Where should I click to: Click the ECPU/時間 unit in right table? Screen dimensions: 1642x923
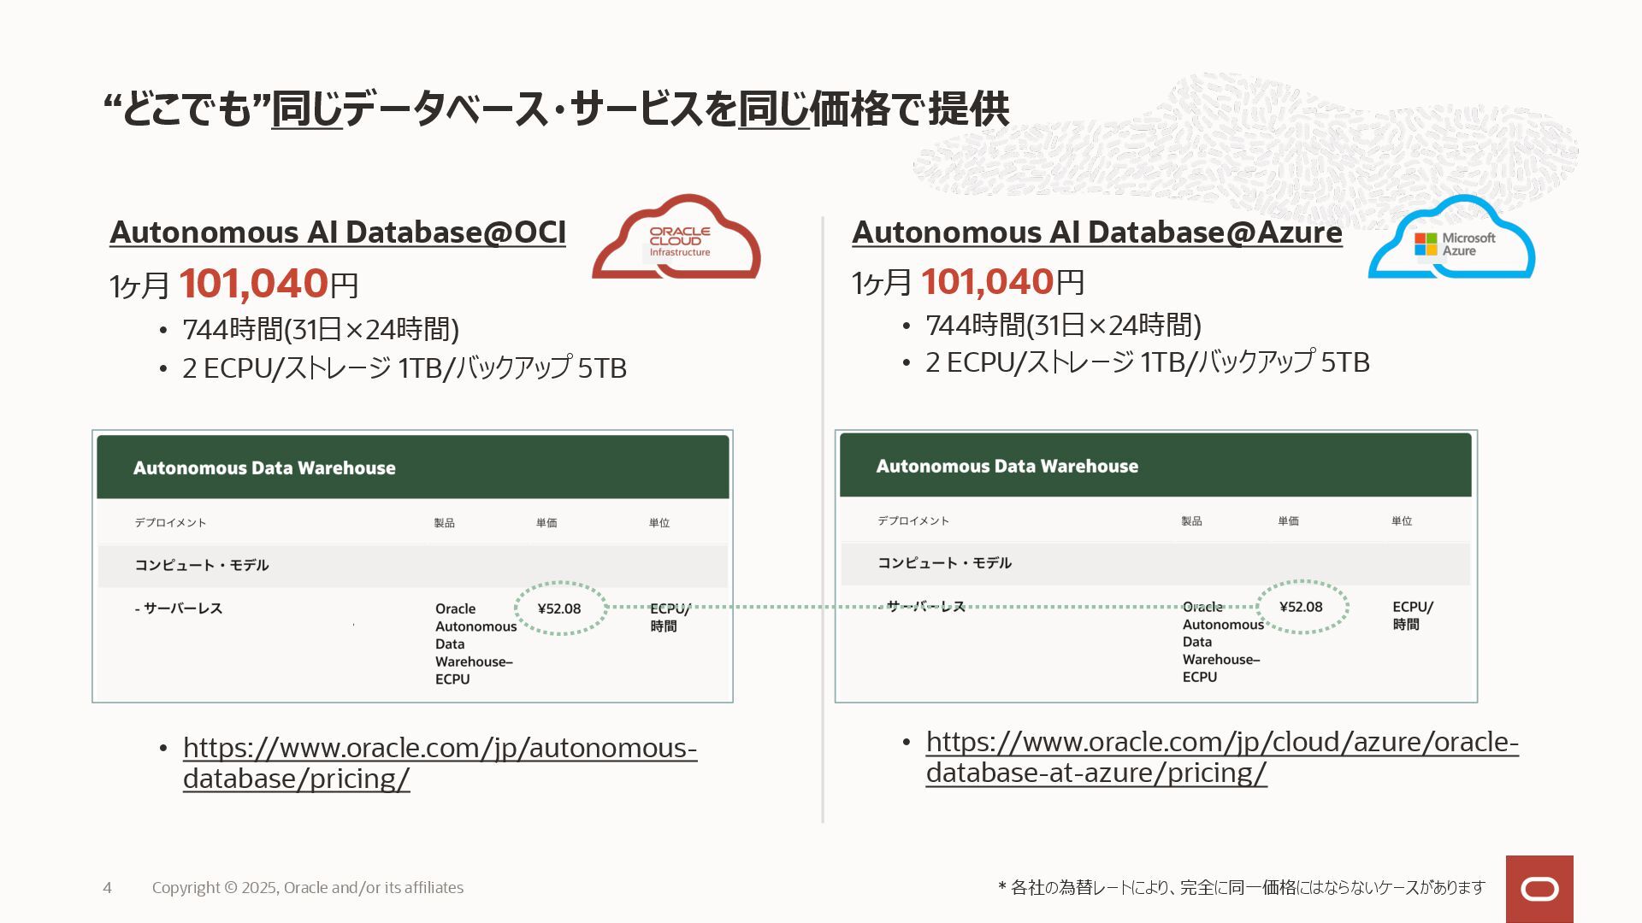tap(1412, 615)
